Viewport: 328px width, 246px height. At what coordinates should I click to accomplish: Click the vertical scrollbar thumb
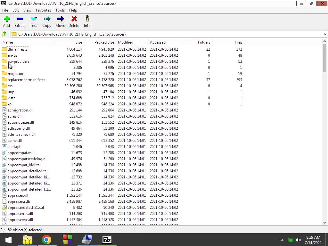coord(324,58)
